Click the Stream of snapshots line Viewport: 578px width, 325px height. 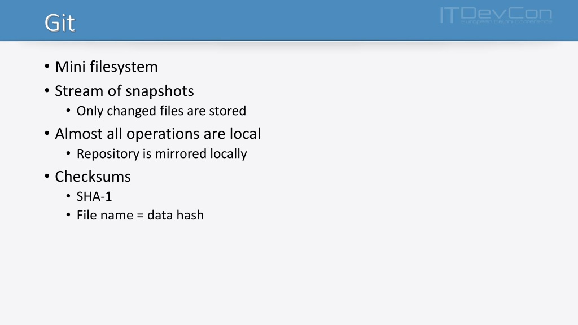[124, 91]
